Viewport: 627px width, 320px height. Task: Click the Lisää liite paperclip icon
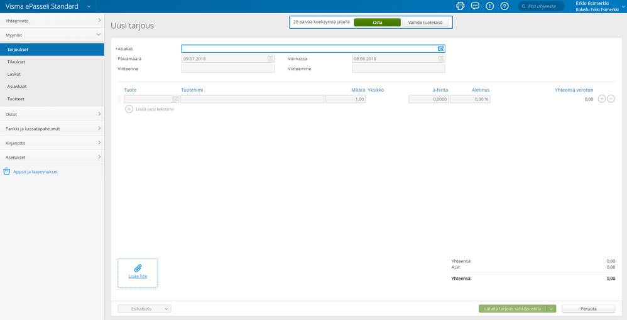[138, 269]
